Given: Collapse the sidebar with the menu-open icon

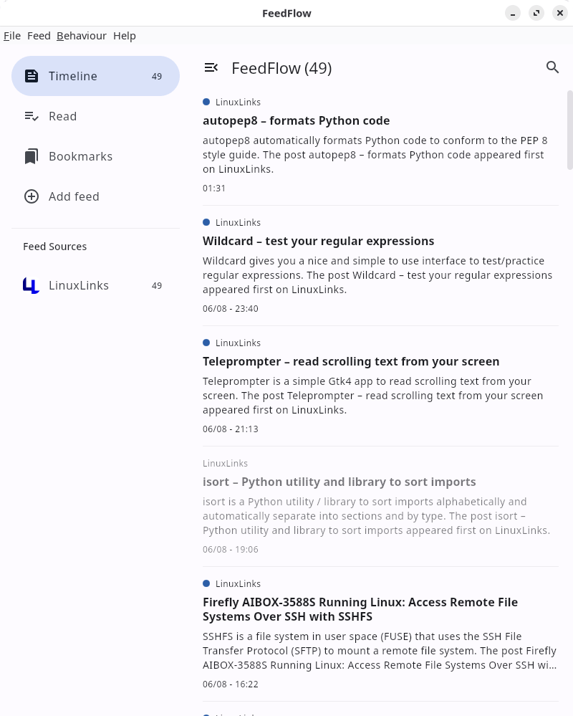Looking at the screenshot, I should coord(211,68).
